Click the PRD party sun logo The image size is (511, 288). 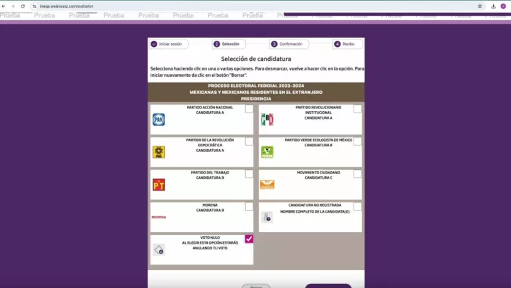(x=159, y=152)
